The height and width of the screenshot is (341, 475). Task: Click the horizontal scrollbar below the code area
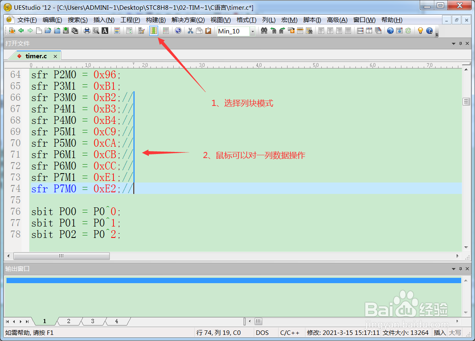pyautogui.click(x=61, y=256)
